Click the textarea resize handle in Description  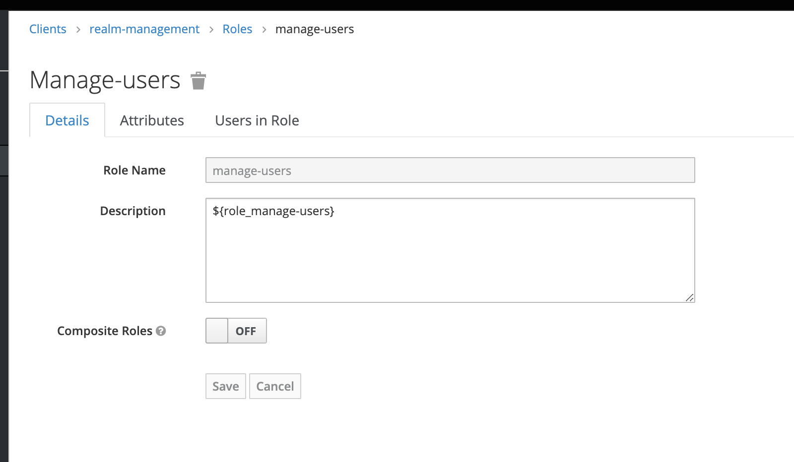689,297
